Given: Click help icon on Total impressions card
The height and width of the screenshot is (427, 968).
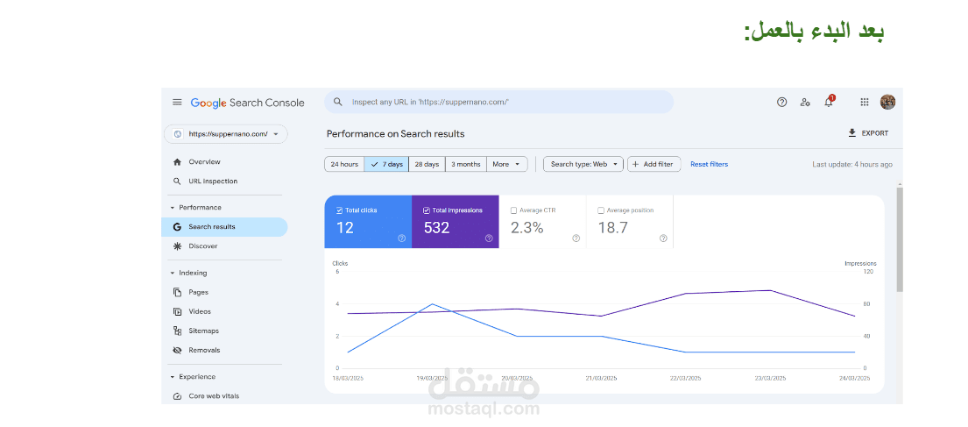Looking at the screenshot, I should click(489, 238).
